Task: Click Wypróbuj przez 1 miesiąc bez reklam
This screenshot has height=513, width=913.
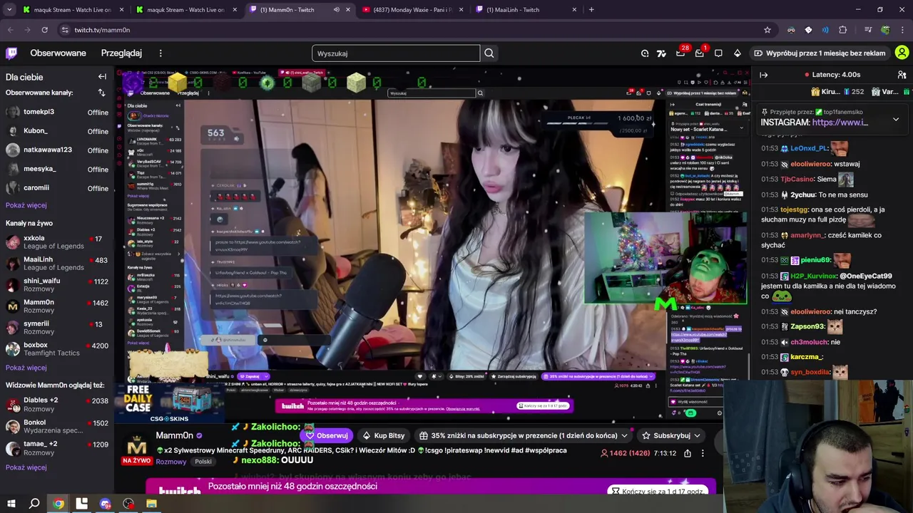Action: tap(819, 53)
